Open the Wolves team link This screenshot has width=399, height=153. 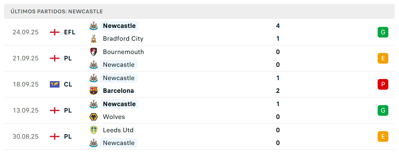[x=114, y=117]
